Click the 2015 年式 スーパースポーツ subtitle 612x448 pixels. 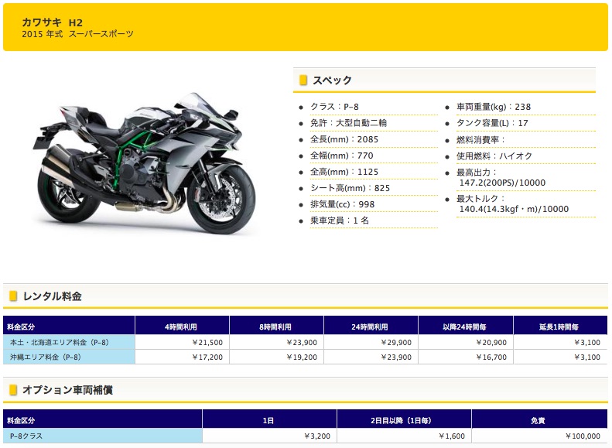pos(77,34)
